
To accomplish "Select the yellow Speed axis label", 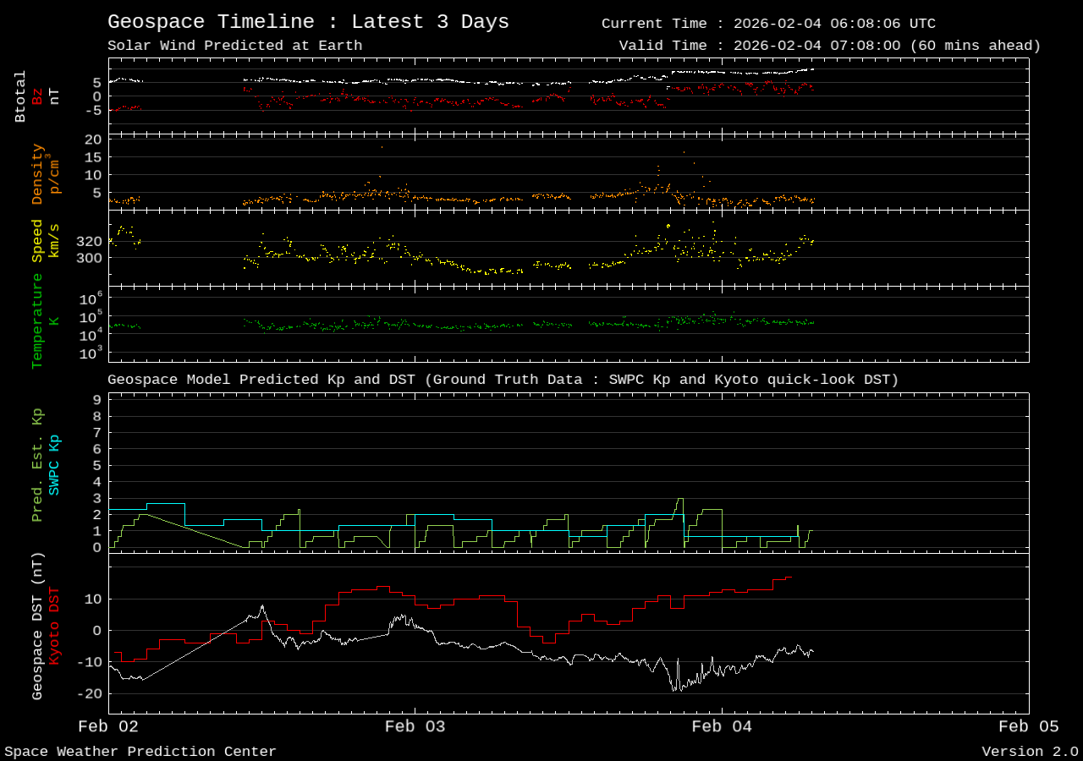I will (x=36, y=239).
